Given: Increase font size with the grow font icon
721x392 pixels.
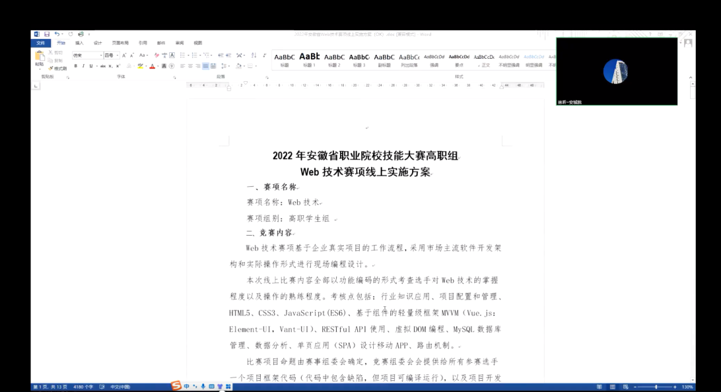Looking at the screenshot, I should click(124, 55).
